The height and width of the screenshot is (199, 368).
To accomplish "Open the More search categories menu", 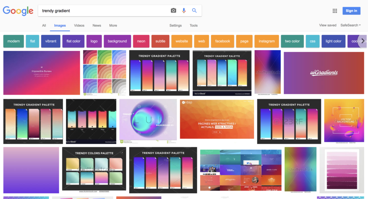I will [x=113, y=25].
